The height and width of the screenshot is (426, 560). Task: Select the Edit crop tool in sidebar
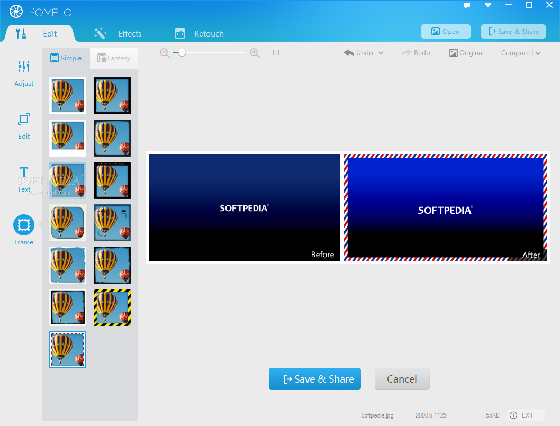tap(24, 126)
